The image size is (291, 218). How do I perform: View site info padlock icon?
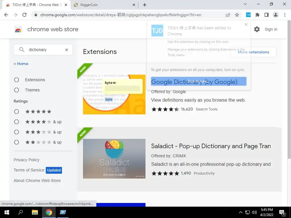pos(36,15)
